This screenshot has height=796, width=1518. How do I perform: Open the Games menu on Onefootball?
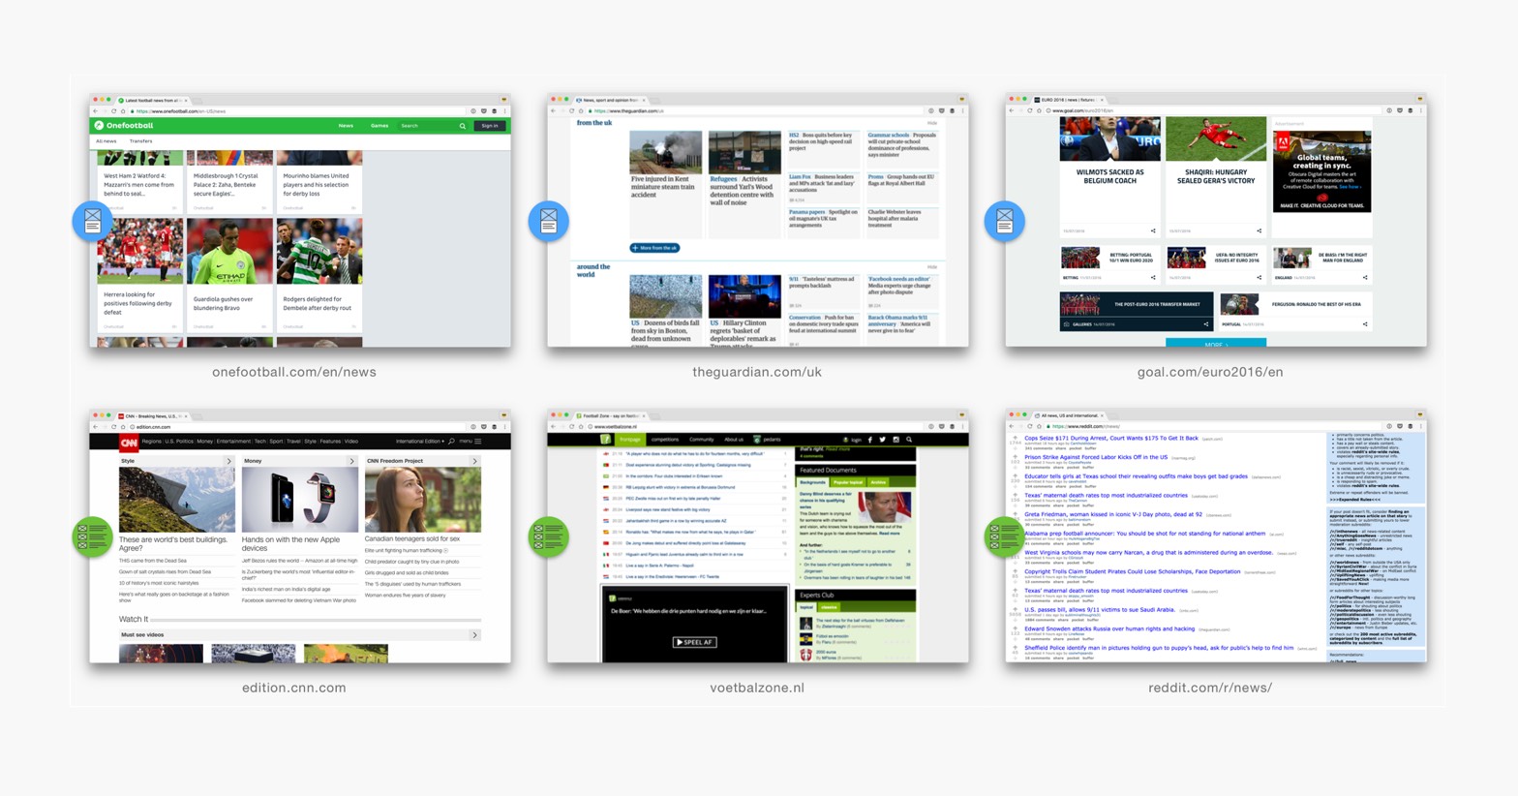click(x=379, y=126)
